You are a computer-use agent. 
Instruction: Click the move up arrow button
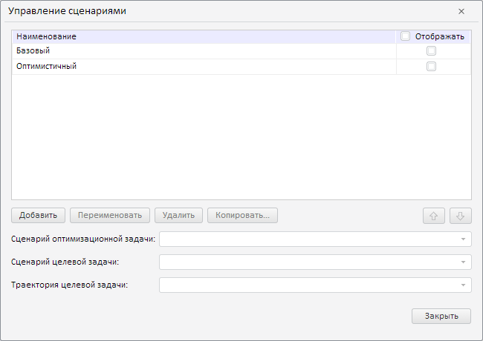pyautogui.click(x=434, y=216)
